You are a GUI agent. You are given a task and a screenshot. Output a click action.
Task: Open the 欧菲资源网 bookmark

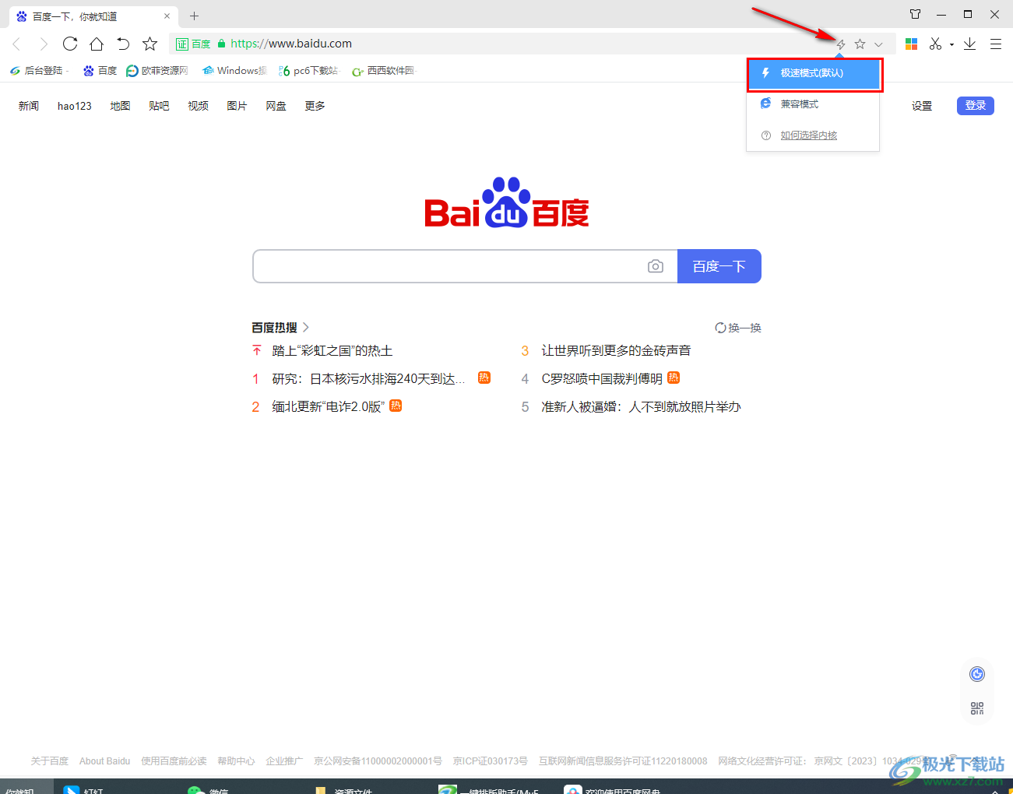157,71
